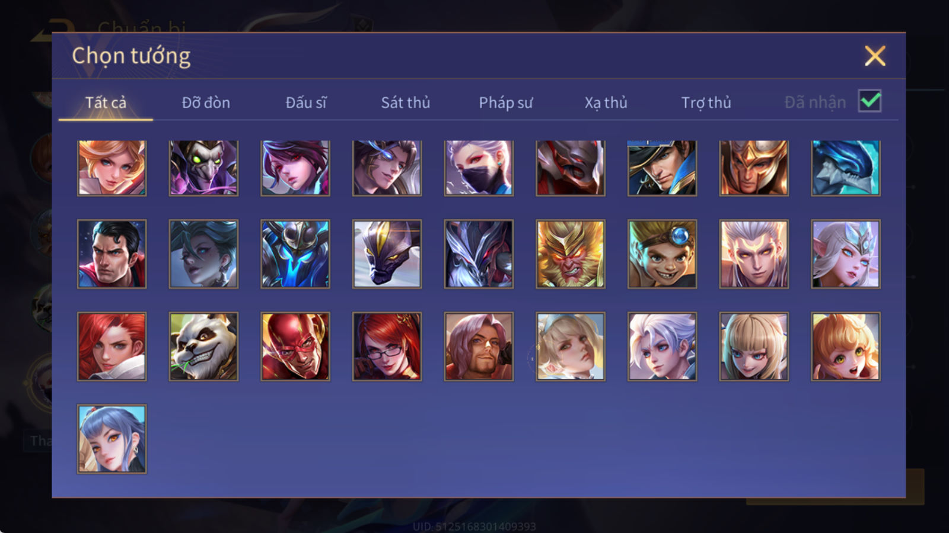The height and width of the screenshot is (533, 949).
Task: Pick the panda hero portrait
Action: pos(203,346)
